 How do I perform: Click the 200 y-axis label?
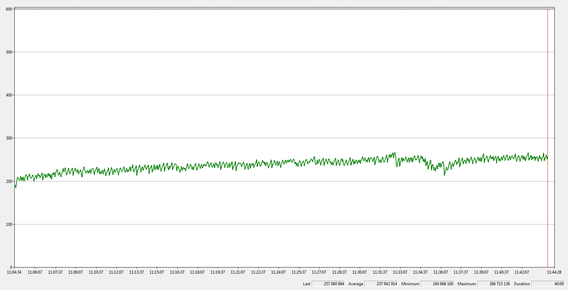click(x=9, y=182)
